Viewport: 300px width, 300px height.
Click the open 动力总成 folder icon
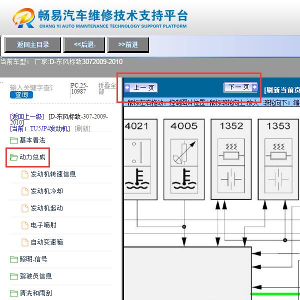pos(14,157)
